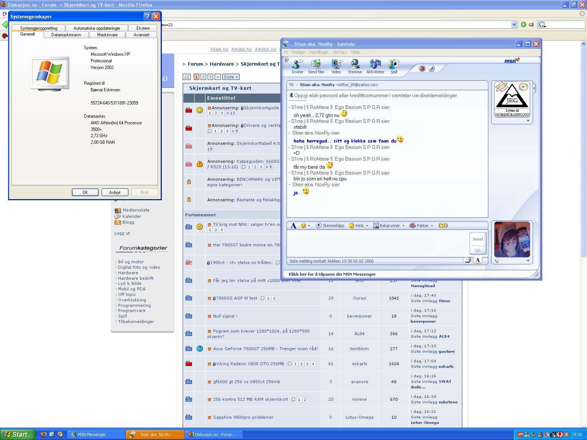This screenshot has width=587, height=440.
Task: Click the block contact icon
Action: click(x=422, y=68)
